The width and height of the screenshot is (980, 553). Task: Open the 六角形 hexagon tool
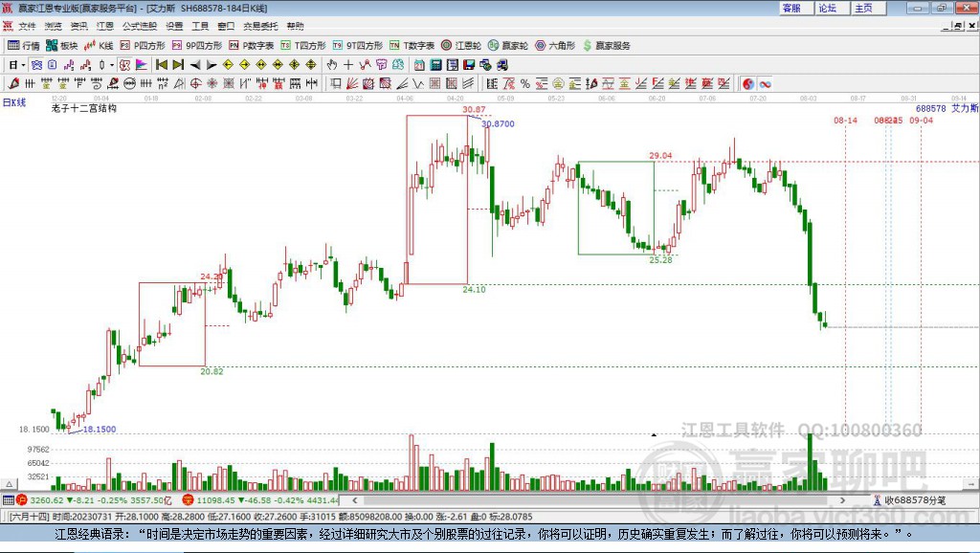click(555, 46)
